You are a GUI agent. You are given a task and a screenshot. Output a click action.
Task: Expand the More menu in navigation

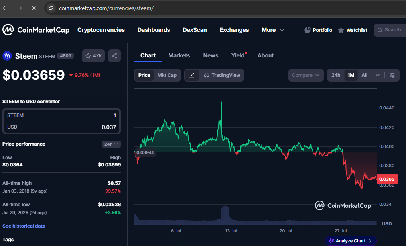click(x=273, y=30)
